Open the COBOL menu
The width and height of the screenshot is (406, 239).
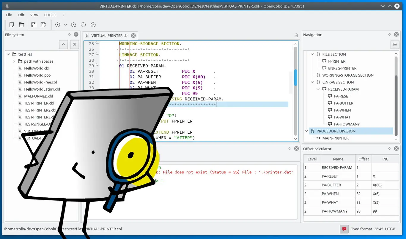point(50,15)
